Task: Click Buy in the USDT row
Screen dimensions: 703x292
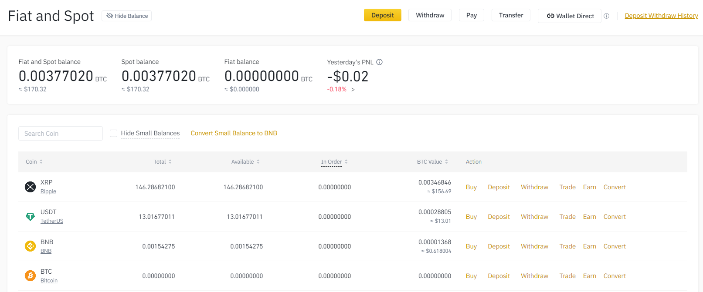Action: (471, 217)
